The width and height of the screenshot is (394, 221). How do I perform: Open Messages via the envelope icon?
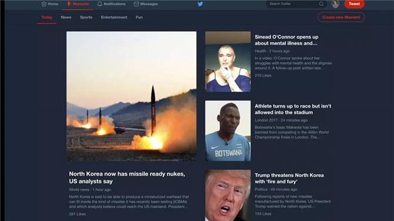pyautogui.click(x=136, y=4)
